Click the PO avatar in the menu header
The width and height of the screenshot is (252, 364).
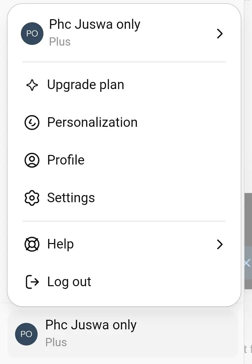tap(32, 34)
